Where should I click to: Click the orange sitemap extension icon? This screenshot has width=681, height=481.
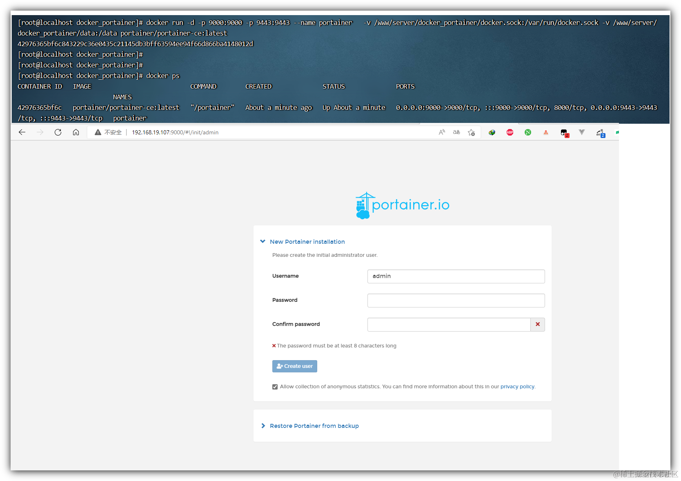(546, 132)
